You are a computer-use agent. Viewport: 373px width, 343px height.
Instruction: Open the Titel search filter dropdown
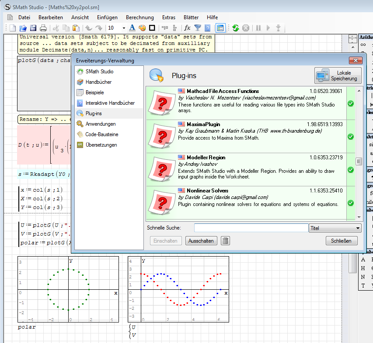[335, 228]
